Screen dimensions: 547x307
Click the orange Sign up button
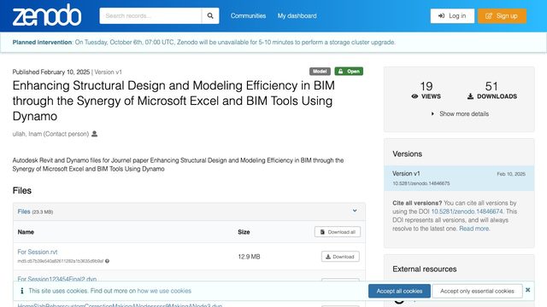click(502, 15)
